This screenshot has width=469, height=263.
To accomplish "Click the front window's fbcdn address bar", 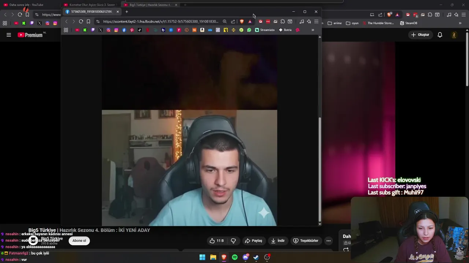I will click(160, 22).
